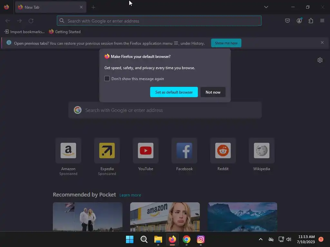
Task: Open the Save to Pocket icon
Action: pos(287,21)
